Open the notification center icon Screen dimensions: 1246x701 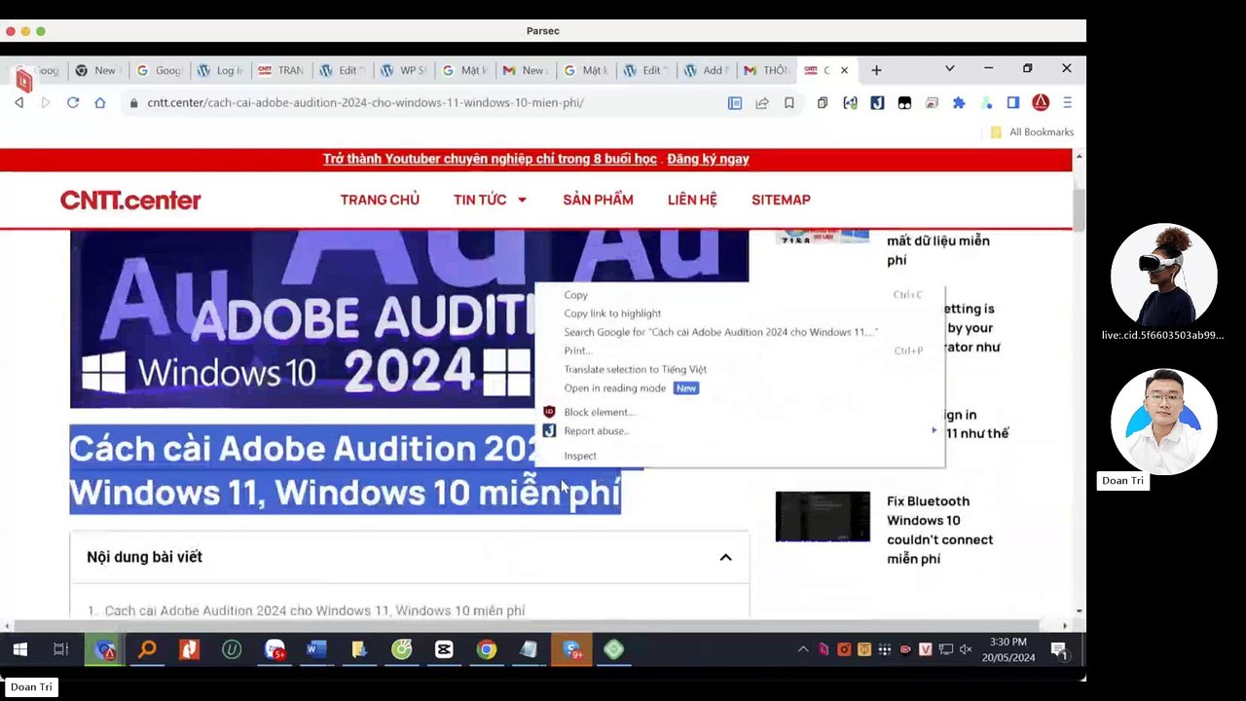coord(1059,649)
